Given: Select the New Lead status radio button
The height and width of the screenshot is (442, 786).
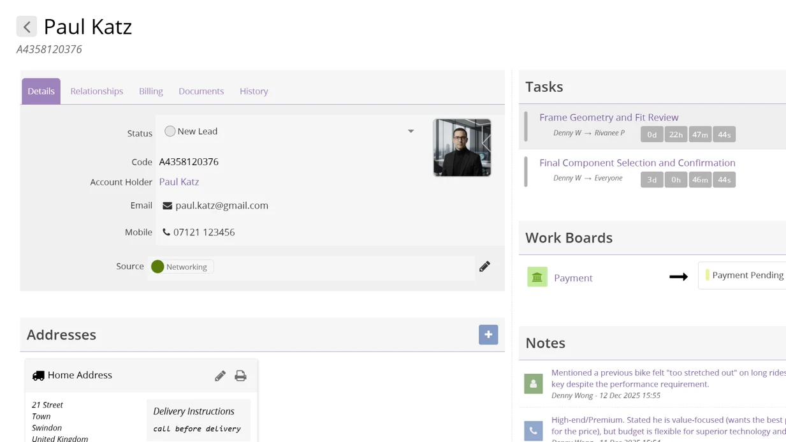Looking at the screenshot, I should tap(170, 131).
